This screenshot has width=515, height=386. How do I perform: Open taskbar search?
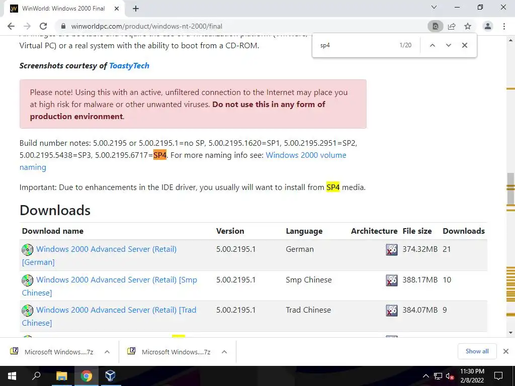[36, 376]
